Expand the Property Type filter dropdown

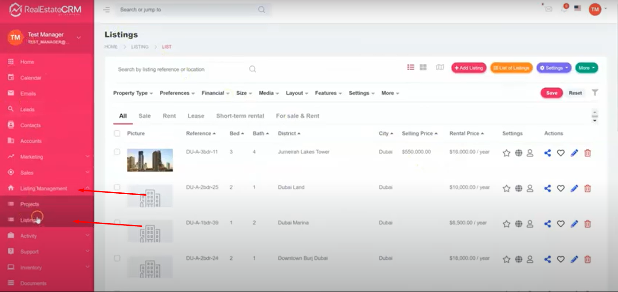[133, 93]
